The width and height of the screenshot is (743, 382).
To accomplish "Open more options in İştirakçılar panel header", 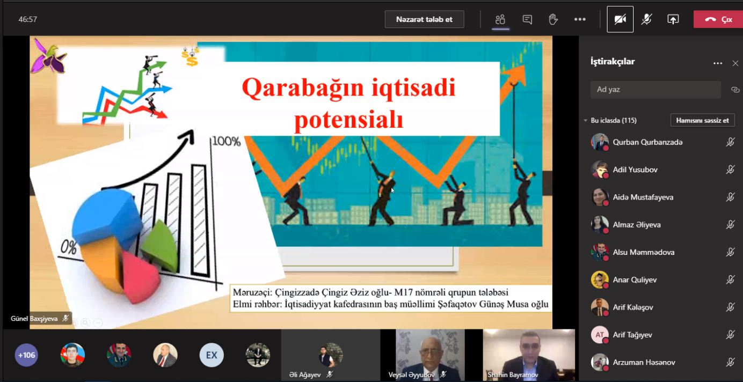I will (x=717, y=63).
